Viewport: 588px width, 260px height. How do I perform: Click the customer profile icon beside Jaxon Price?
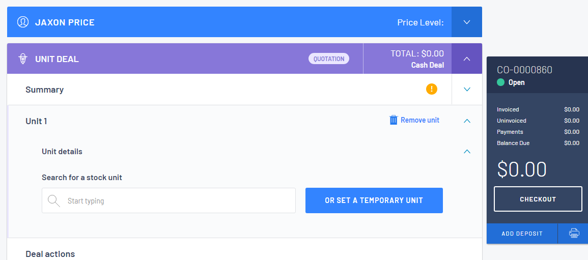(23, 22)
